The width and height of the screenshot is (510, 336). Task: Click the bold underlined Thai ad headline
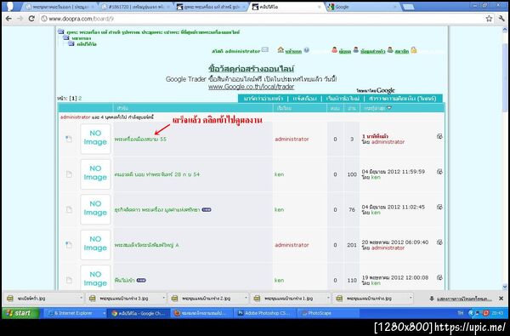pos(251,69)
